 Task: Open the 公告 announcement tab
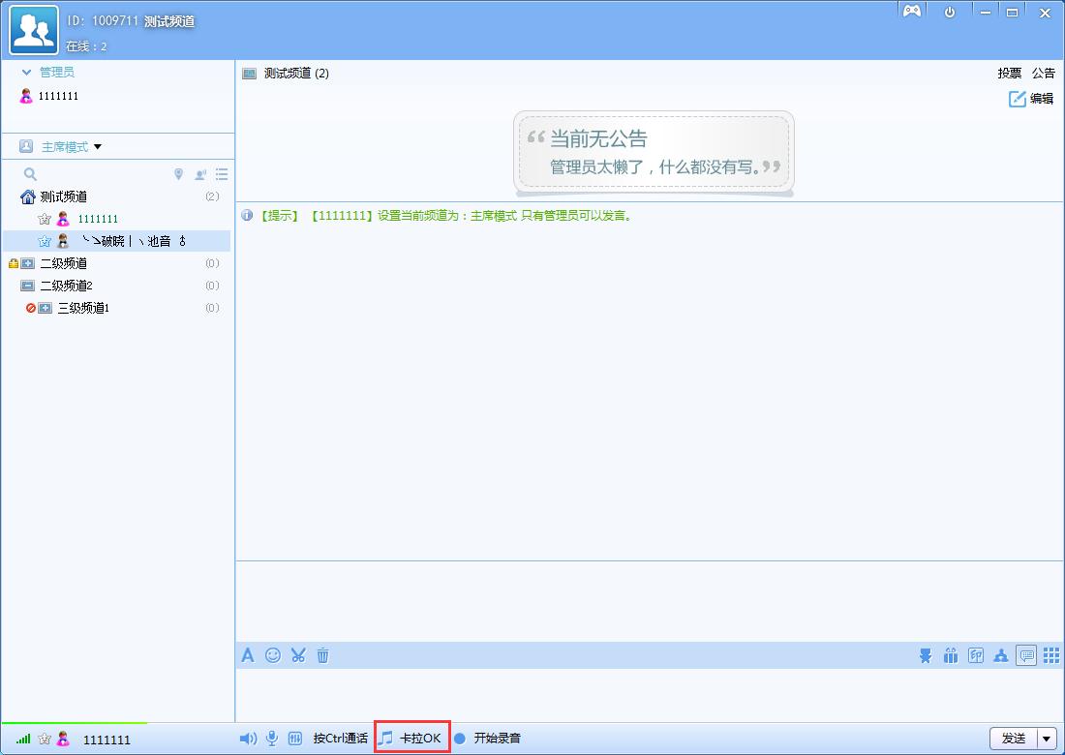pyautogui.click(x=1044, y=74)
